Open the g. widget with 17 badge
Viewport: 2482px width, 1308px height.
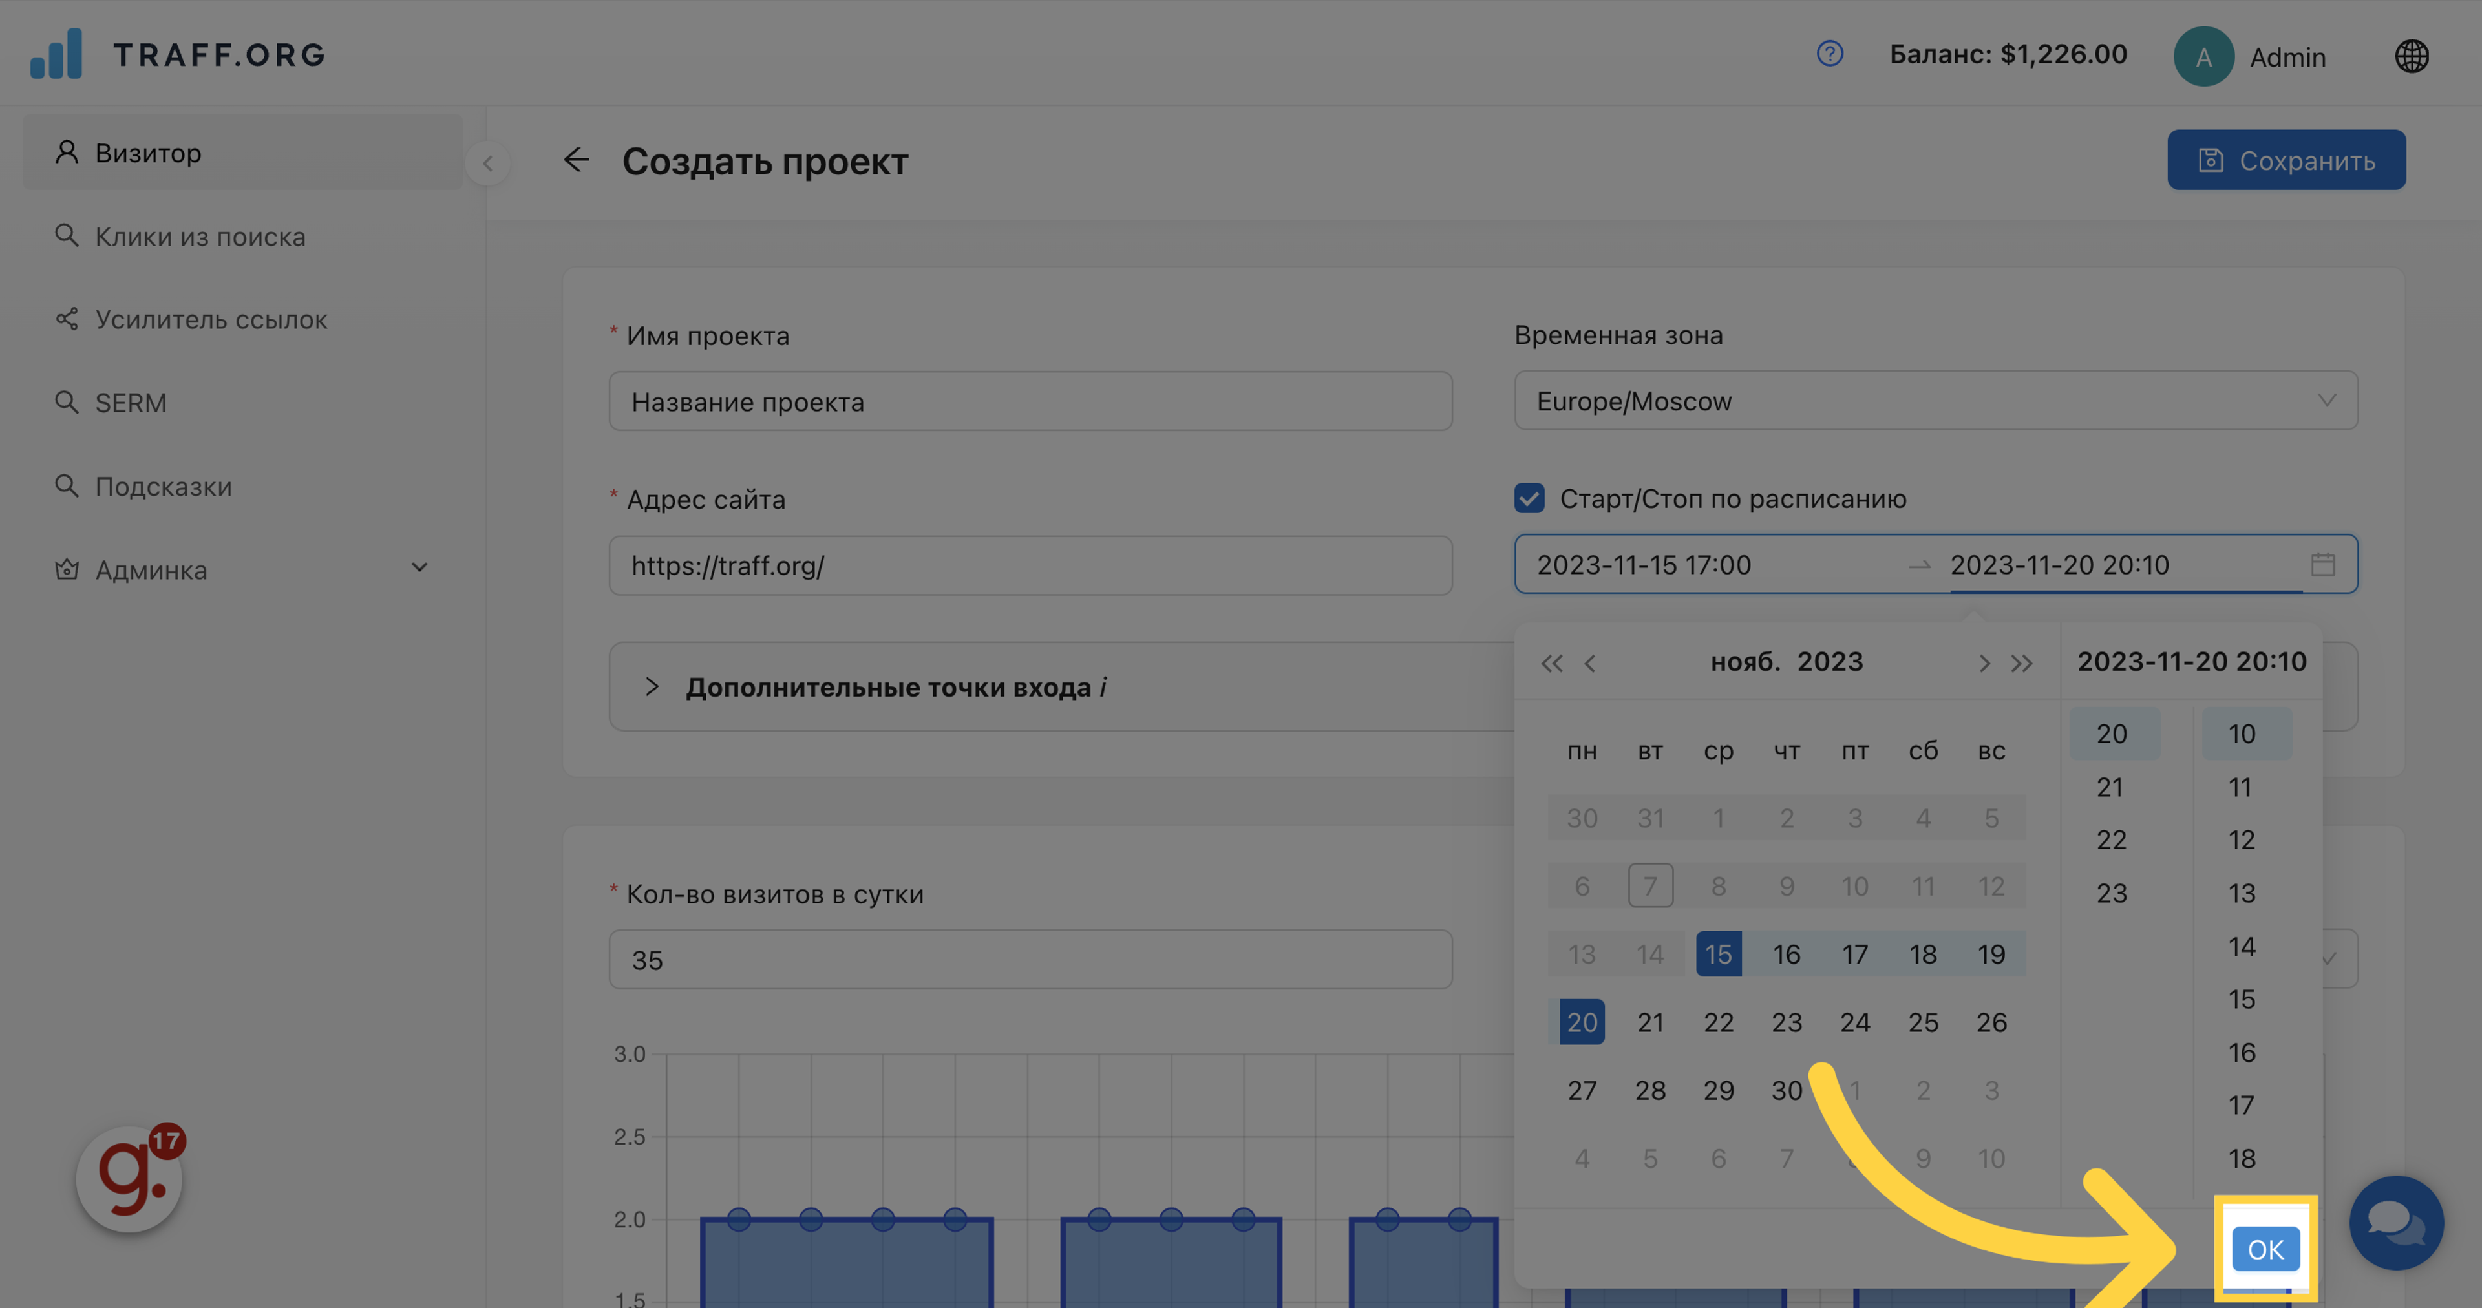coord(129,1179)
